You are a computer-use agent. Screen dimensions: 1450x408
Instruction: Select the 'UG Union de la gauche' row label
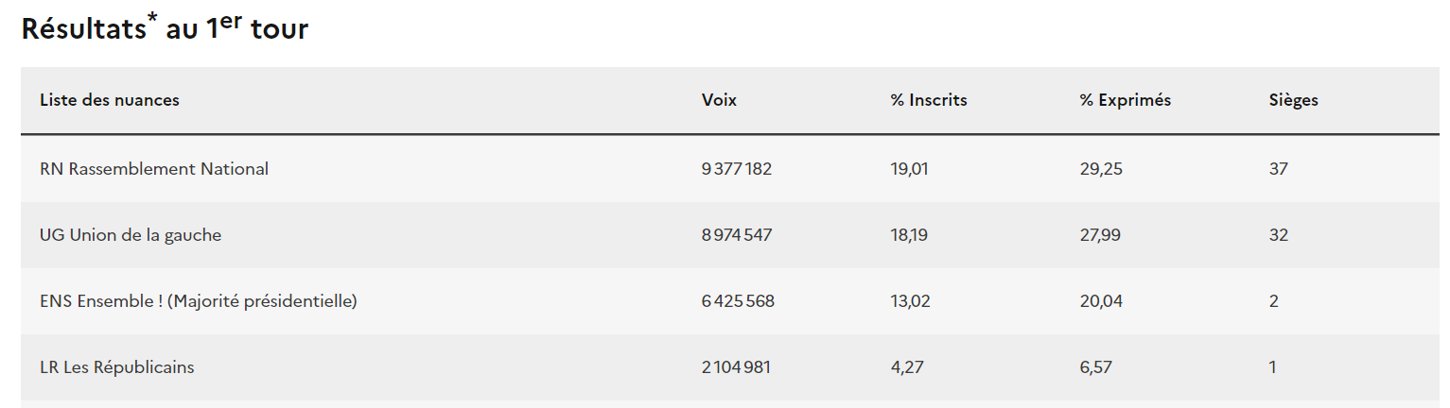click(x=131, y=235)
